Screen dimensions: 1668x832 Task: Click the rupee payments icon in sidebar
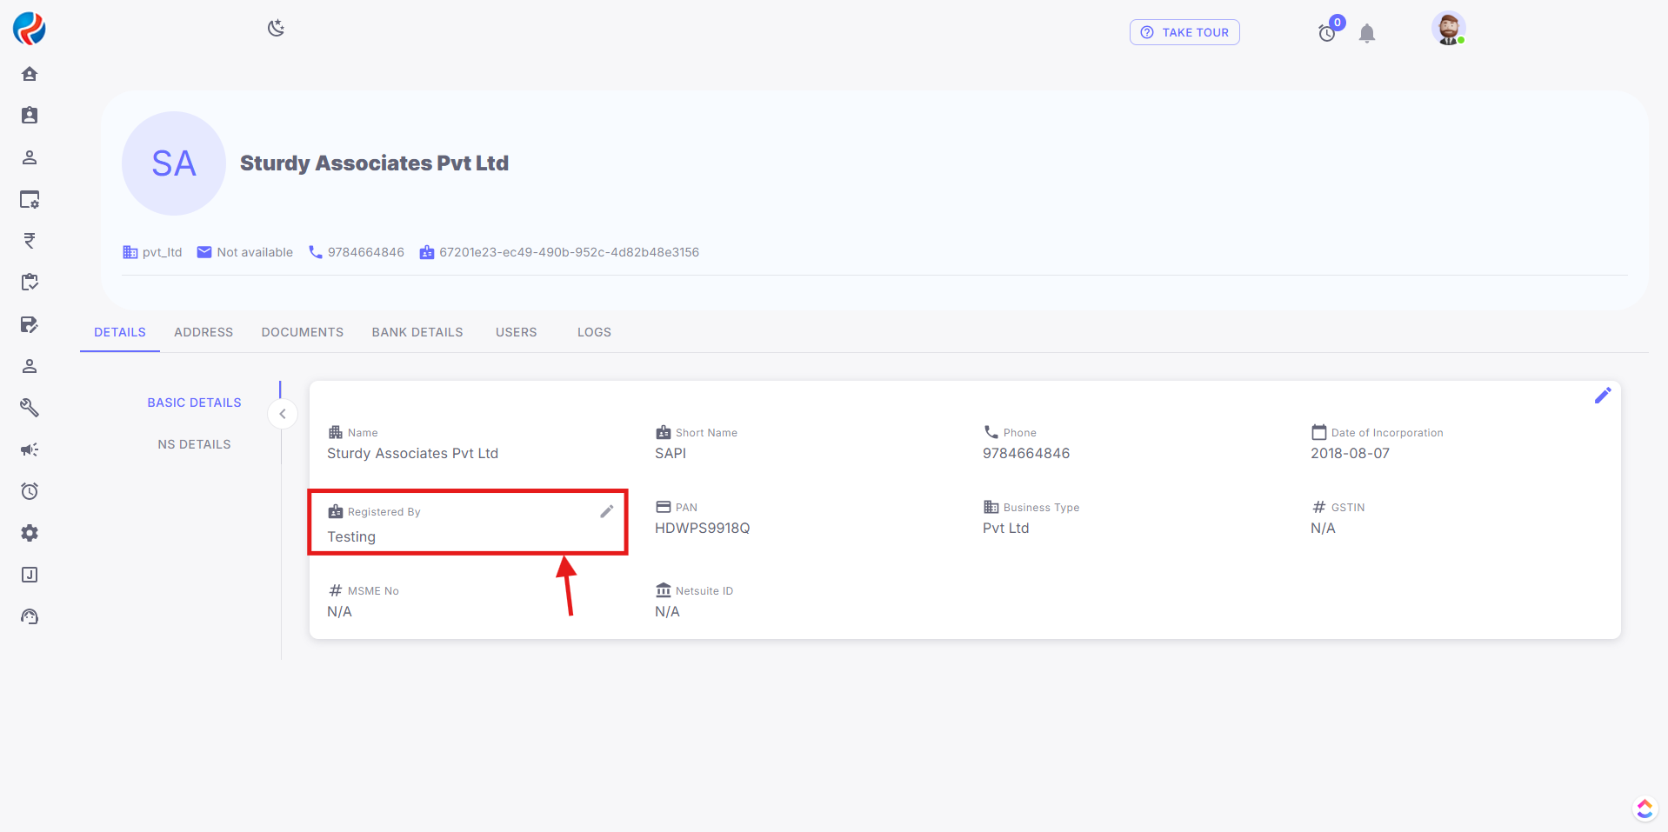coord(30,241)
